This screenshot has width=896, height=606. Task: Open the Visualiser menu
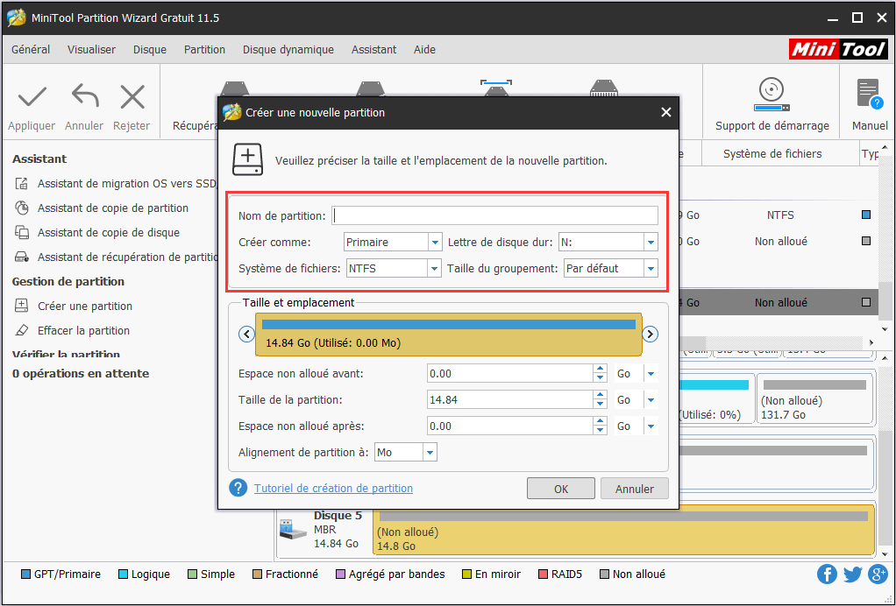[x=91, y=50]
